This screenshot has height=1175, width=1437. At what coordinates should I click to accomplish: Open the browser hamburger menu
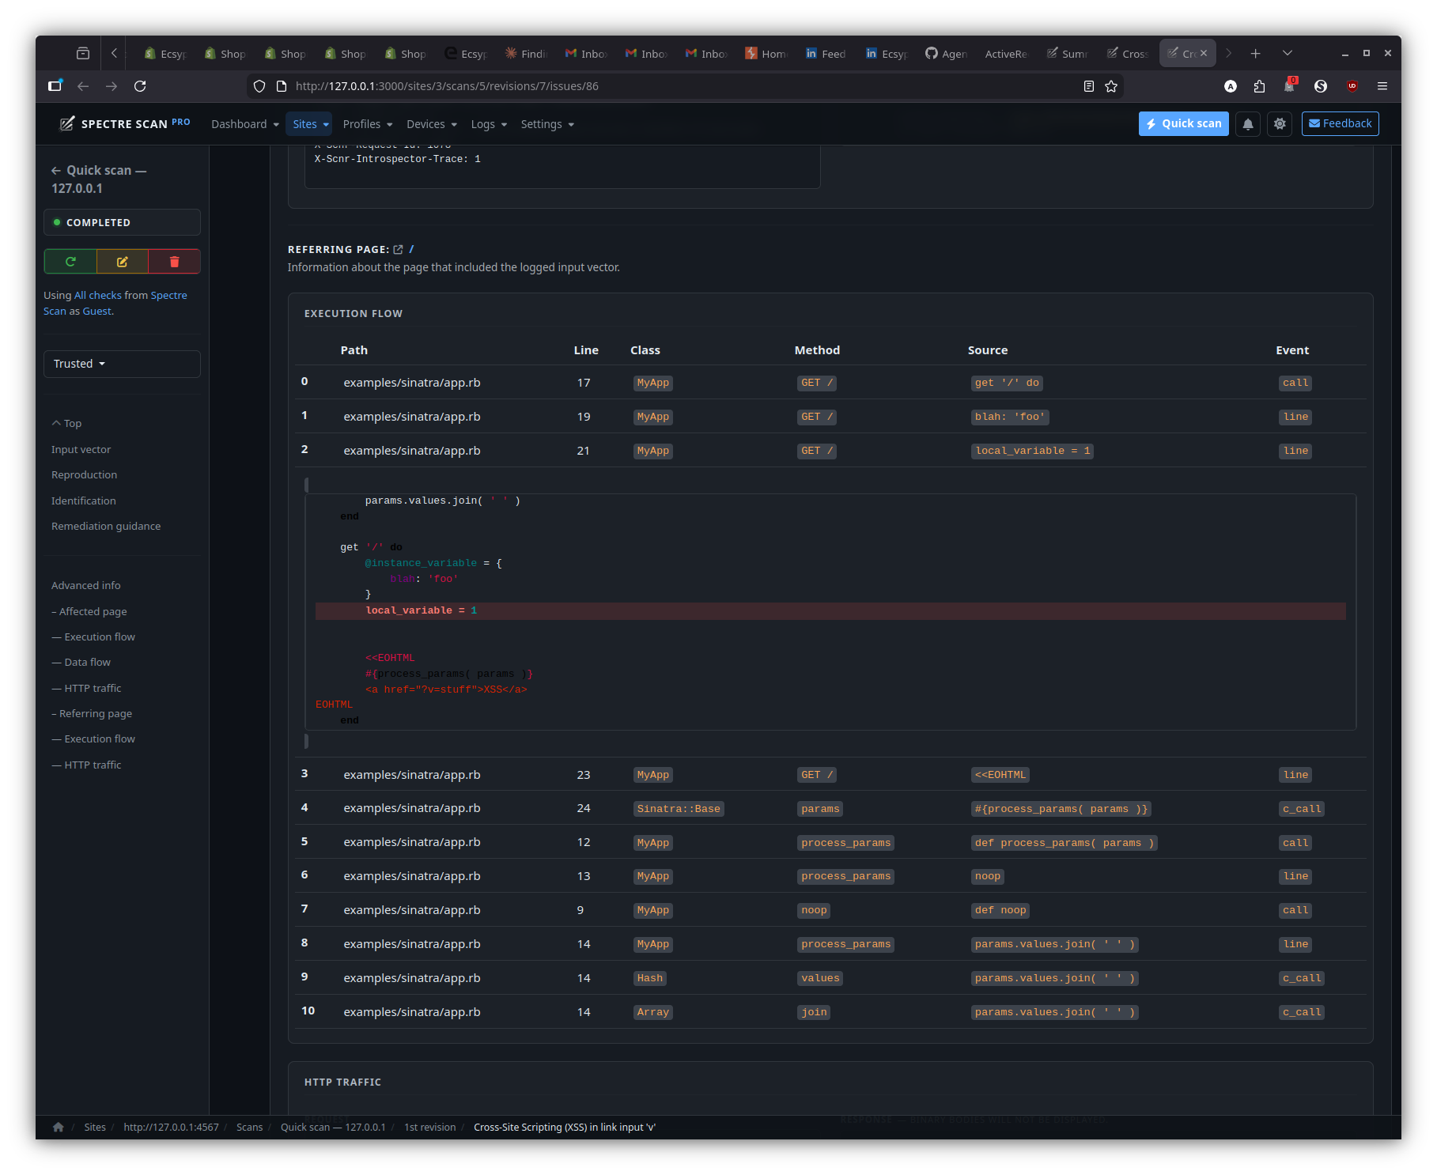pos(1382,86)
